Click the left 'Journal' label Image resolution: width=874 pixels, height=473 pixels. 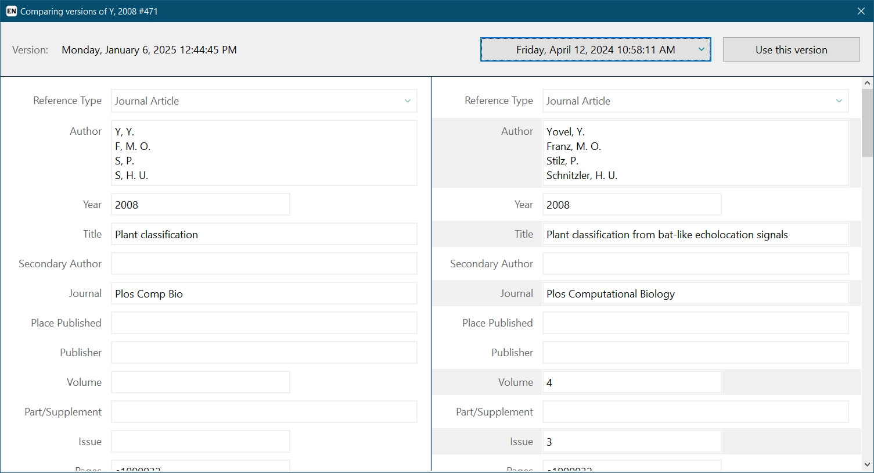pyautogui.click(x=85, y=293)
